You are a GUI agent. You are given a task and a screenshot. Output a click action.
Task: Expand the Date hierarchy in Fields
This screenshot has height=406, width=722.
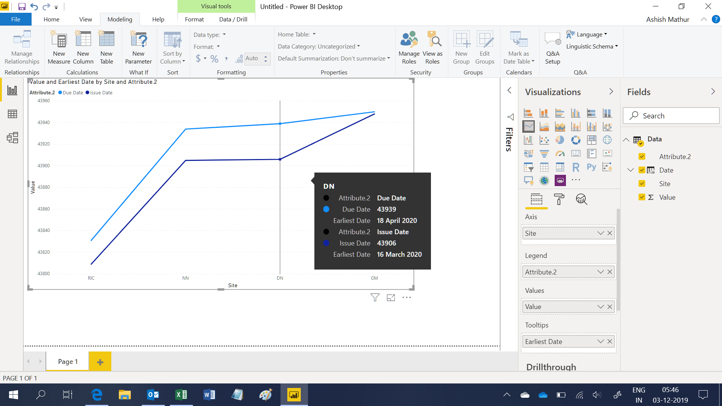631,170
